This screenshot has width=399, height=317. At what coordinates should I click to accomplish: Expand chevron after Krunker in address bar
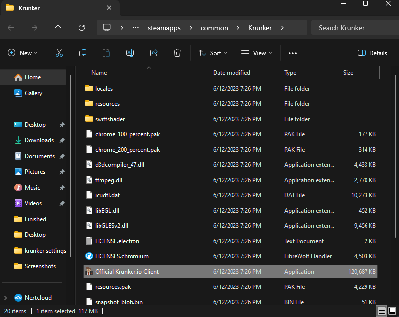point(282,28)
